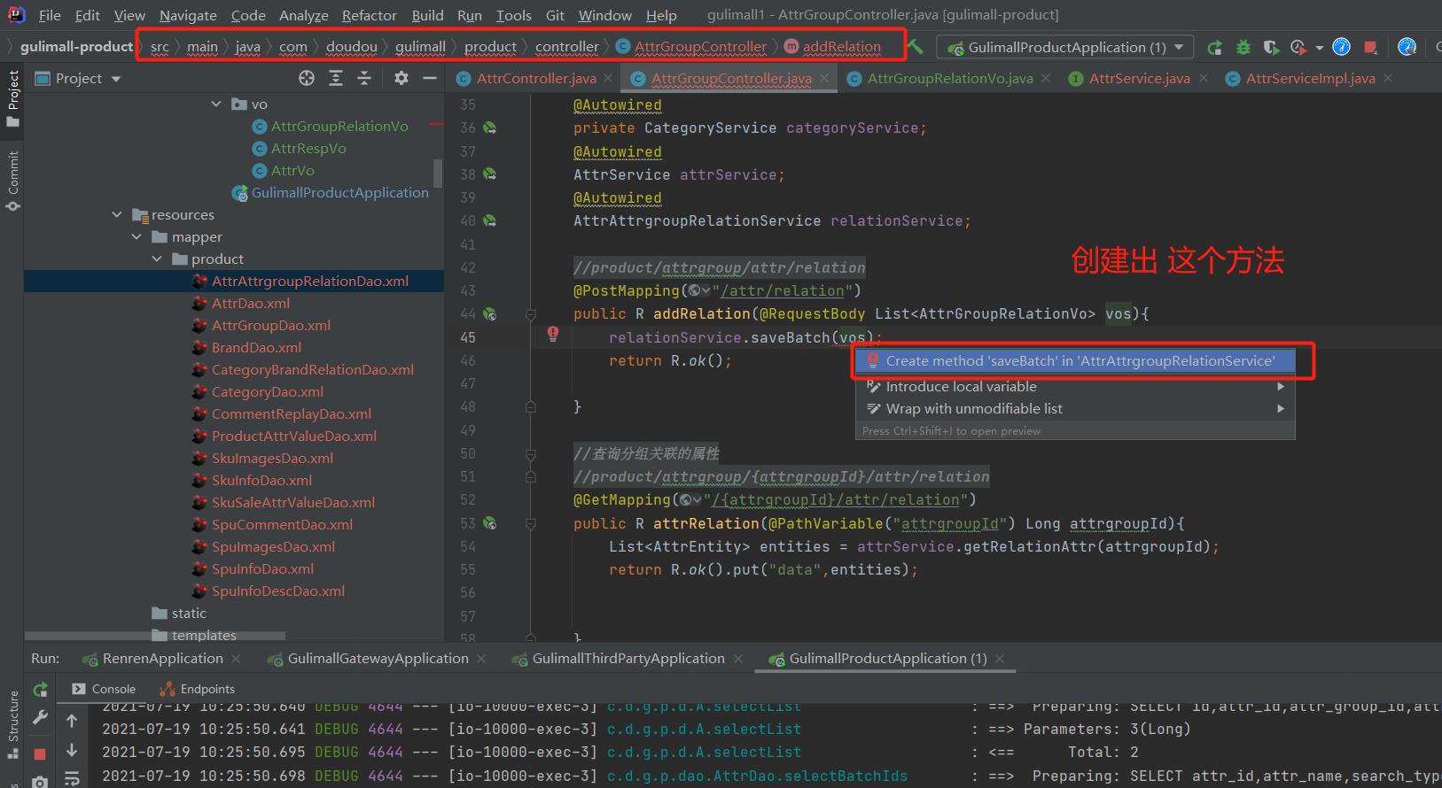
Task: Select AttrRespVo class in the tree
Action: 308,148
